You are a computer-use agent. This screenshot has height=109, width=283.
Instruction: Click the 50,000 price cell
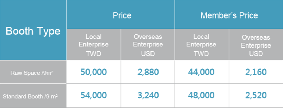94,72
